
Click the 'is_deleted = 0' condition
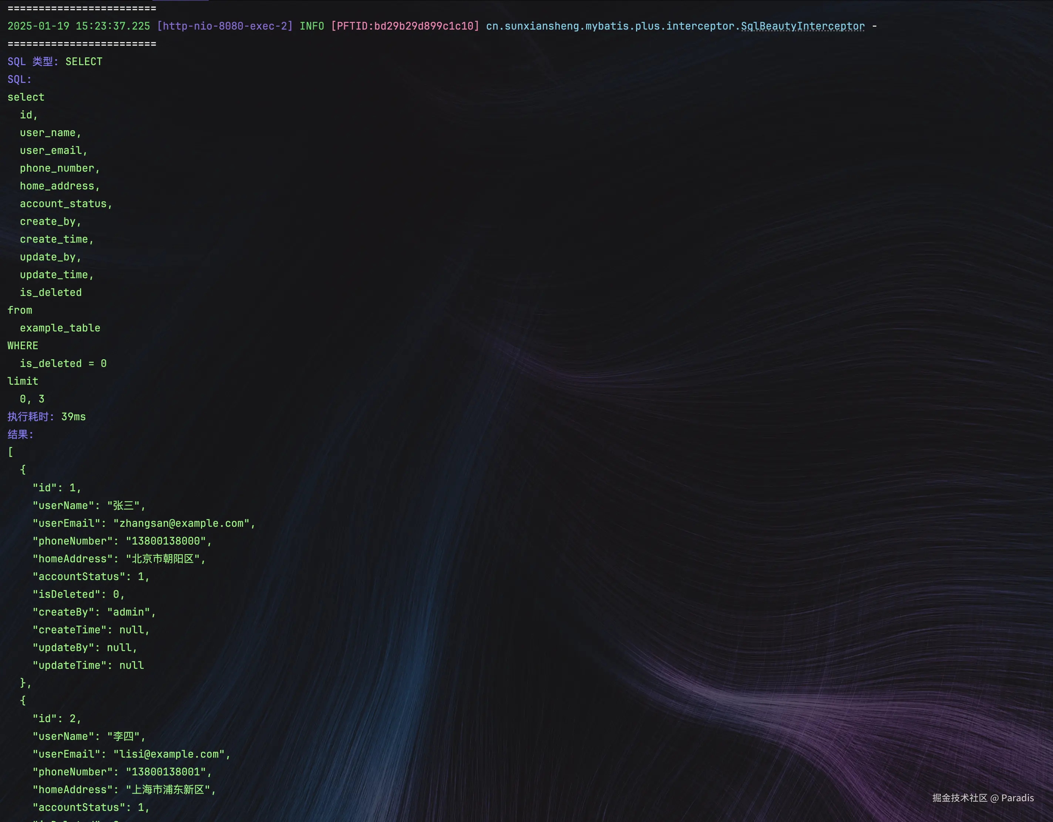pyautogui.click(x=63, y=364)
